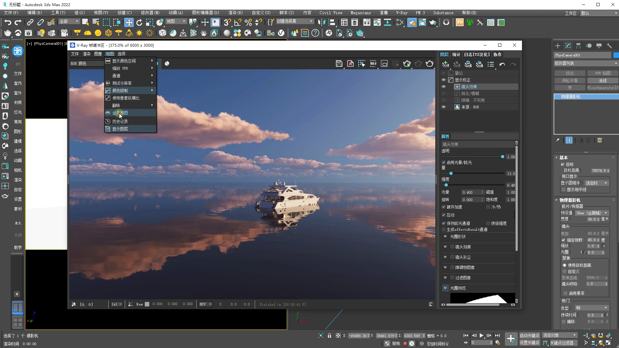Screen dimensions: 619x348
Task: Click the 自动关键点 button
Action: coord(529,335)
